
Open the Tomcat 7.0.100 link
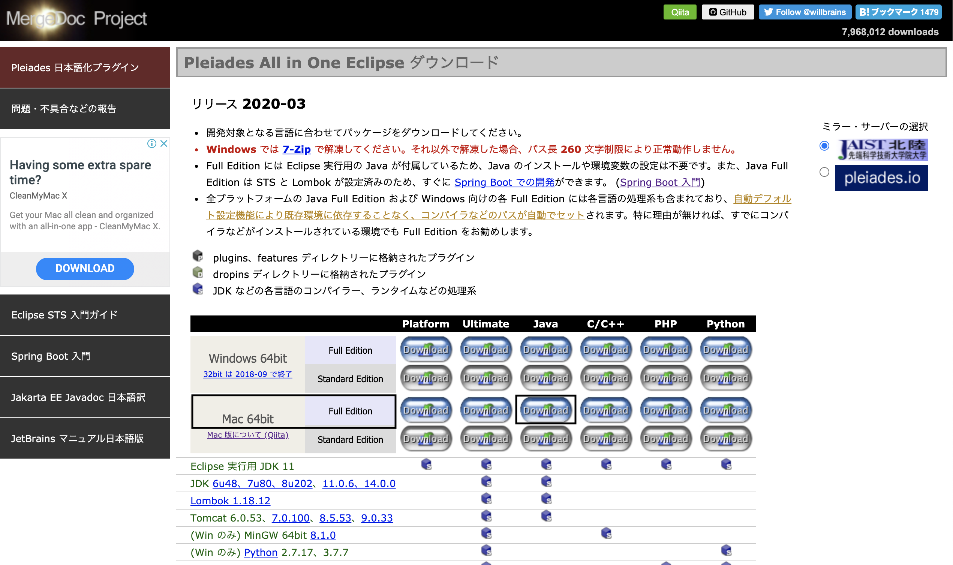(290, 518)
